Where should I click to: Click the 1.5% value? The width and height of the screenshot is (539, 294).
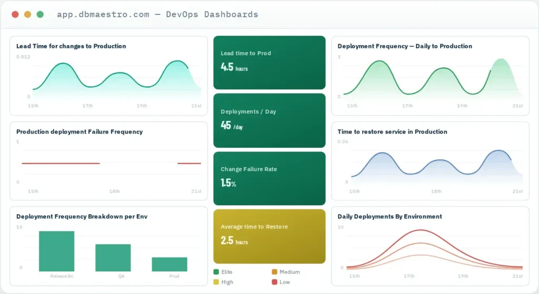coord(228,183)
